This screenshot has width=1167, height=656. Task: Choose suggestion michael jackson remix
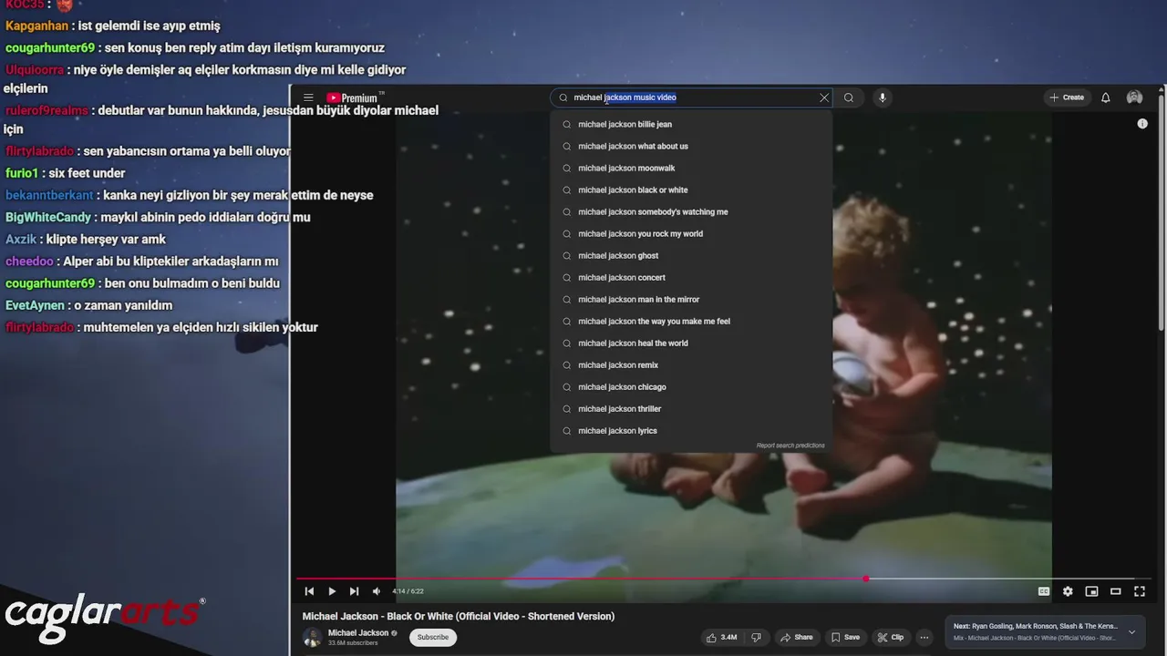[691, 364]
